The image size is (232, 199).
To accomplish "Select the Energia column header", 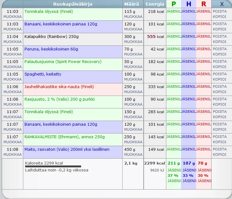I will point(155,4).
